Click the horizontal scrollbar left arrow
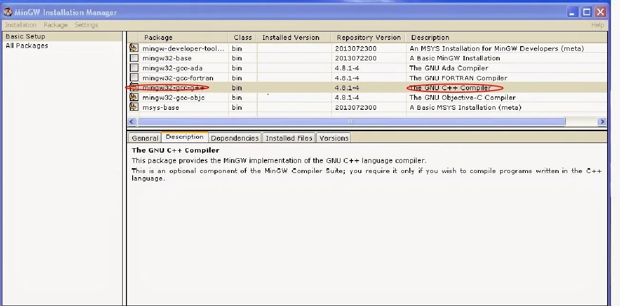 click(x=132, y=122)
